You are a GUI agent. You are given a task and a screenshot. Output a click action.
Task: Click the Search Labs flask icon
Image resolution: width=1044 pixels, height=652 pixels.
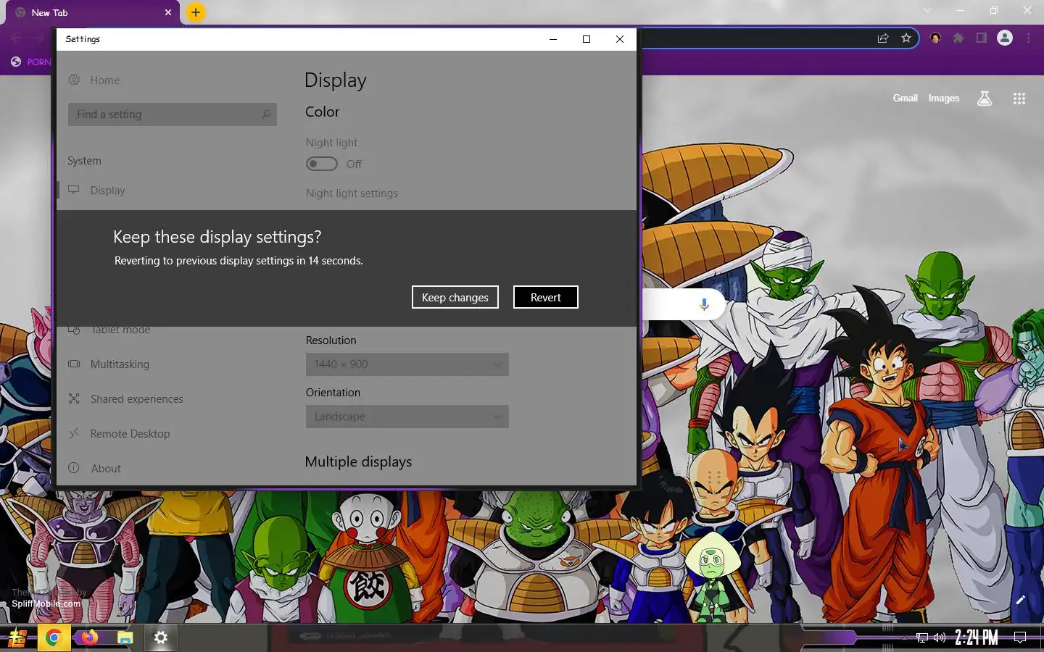pos(984,99)
